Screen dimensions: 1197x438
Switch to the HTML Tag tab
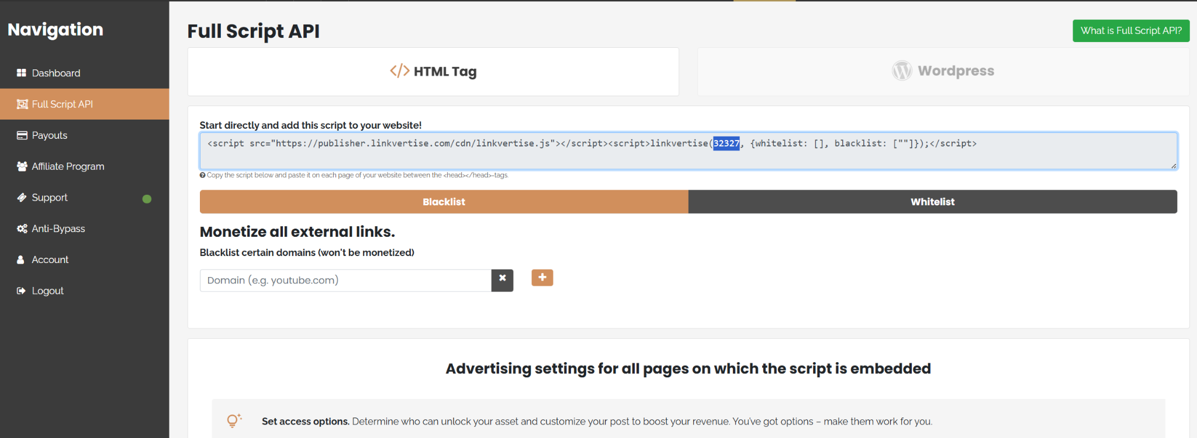click(x=433, y=72)
